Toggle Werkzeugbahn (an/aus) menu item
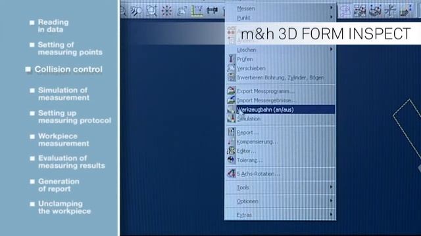The image size is (421, 236). (280, 109)
